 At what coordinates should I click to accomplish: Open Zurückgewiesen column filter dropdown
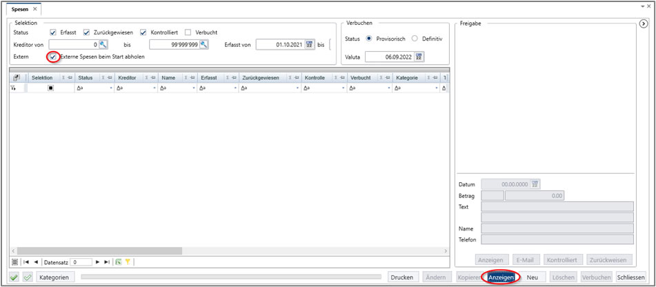[x=298, y=88]
